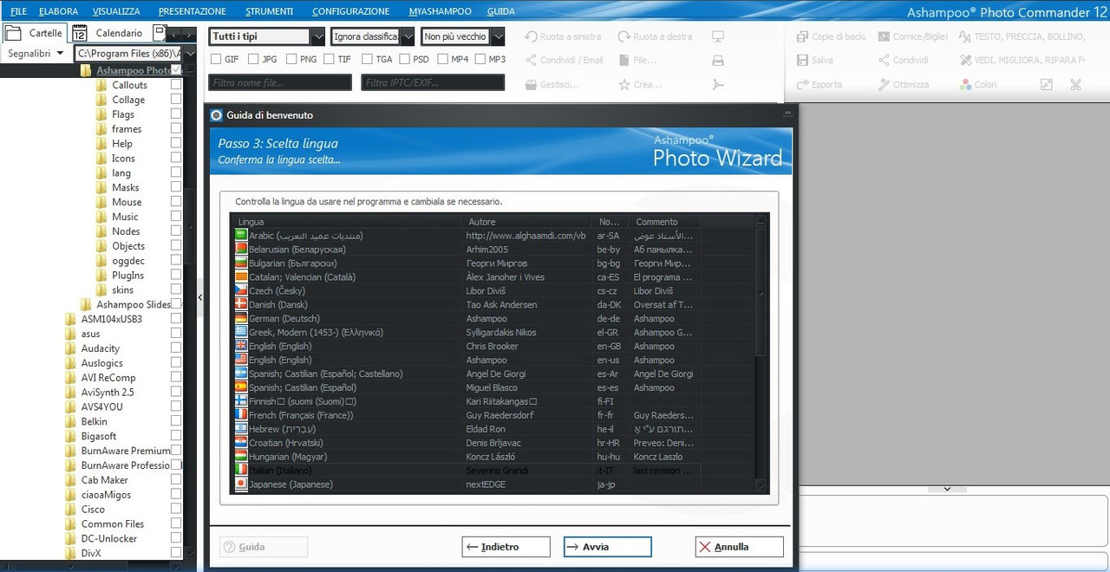Enable the PNG file type checkbox
The width and height of the screenshot is (1110, 572).
click(291, 60)
